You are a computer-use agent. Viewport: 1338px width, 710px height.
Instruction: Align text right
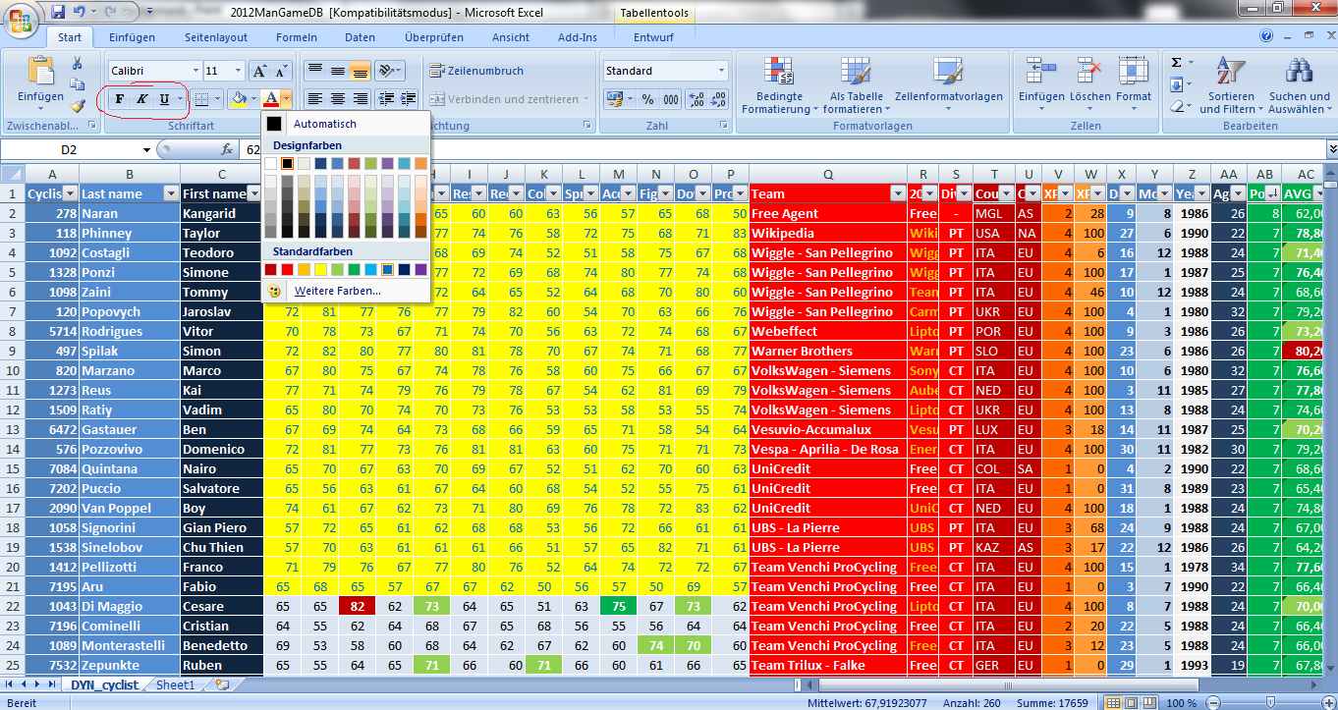pos(360,99)
